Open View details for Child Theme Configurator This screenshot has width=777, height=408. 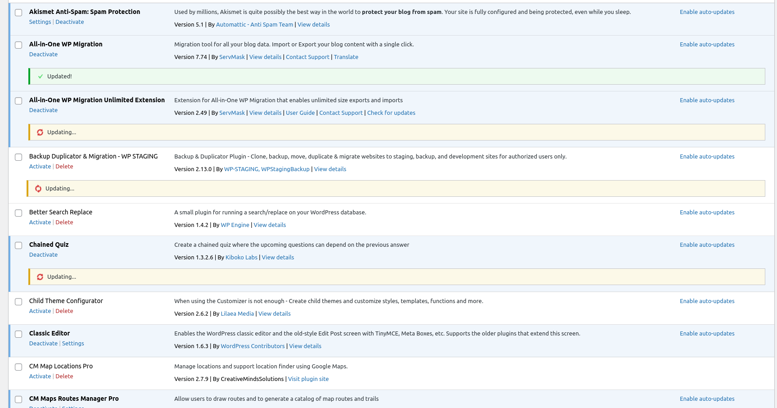click(x=274, y=314)
